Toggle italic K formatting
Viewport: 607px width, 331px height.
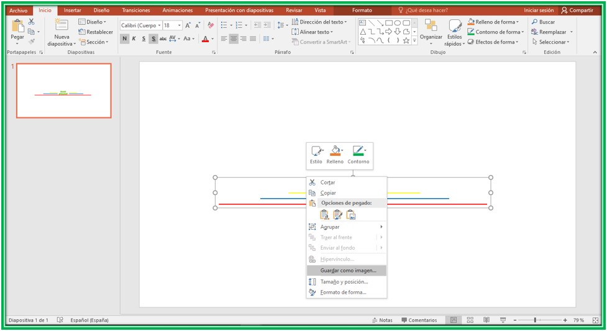coord(134,39)
